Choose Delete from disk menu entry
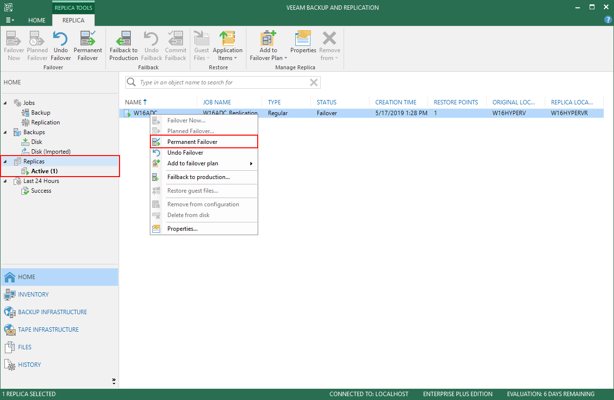This screenshot has height=400, width=614. pyautogui.click(x=204, y=215)
